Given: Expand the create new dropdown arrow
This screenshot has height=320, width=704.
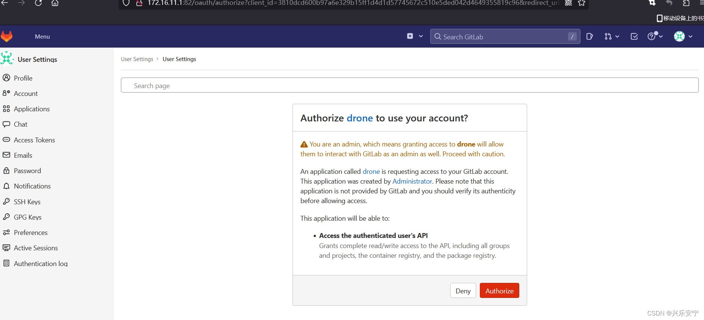Looking at the screenshot, I should click(x=421, y=36).
